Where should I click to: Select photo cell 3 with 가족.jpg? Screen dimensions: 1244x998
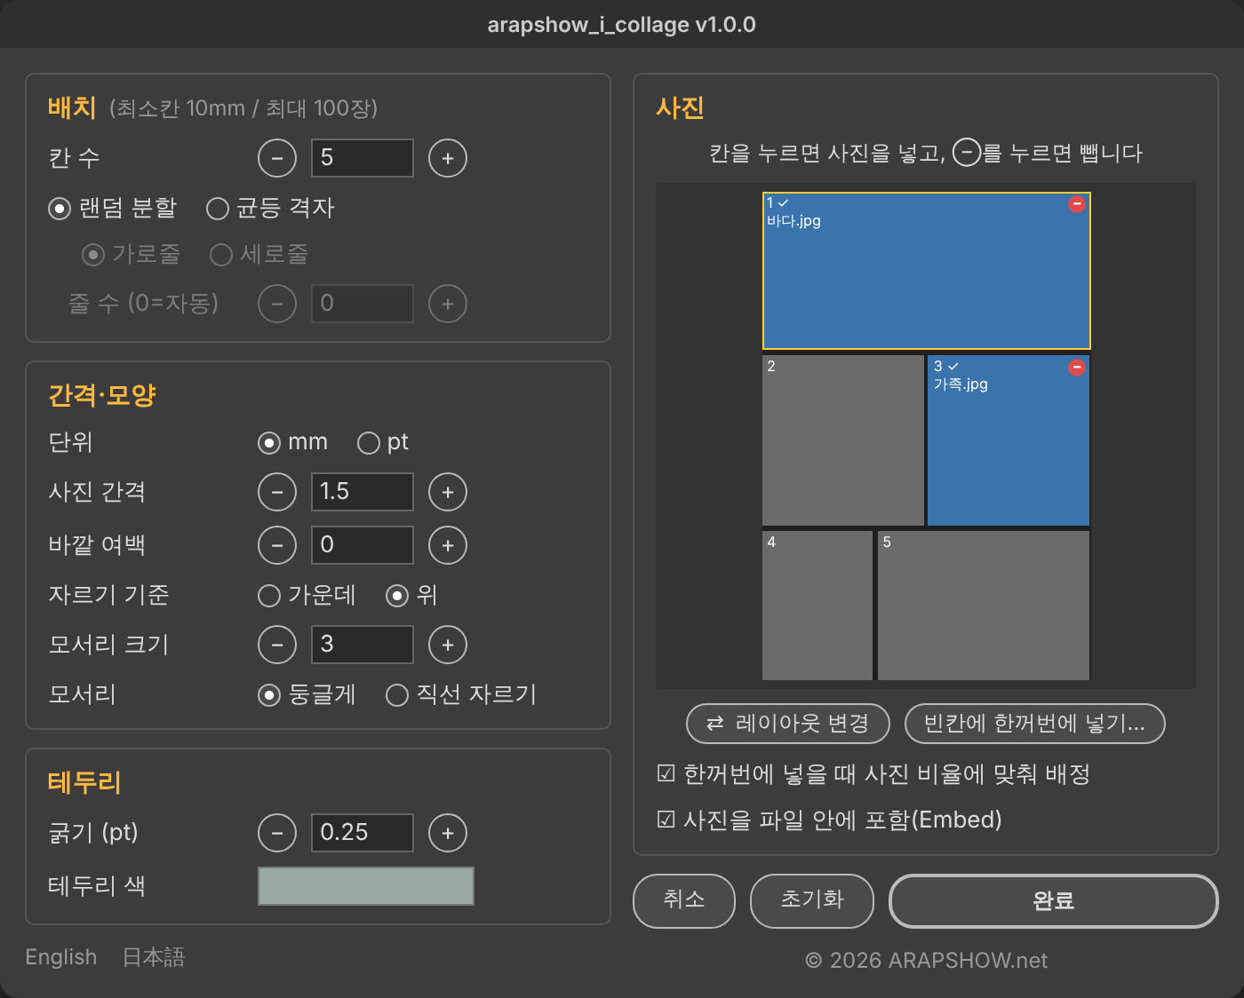coord(1009,440)
